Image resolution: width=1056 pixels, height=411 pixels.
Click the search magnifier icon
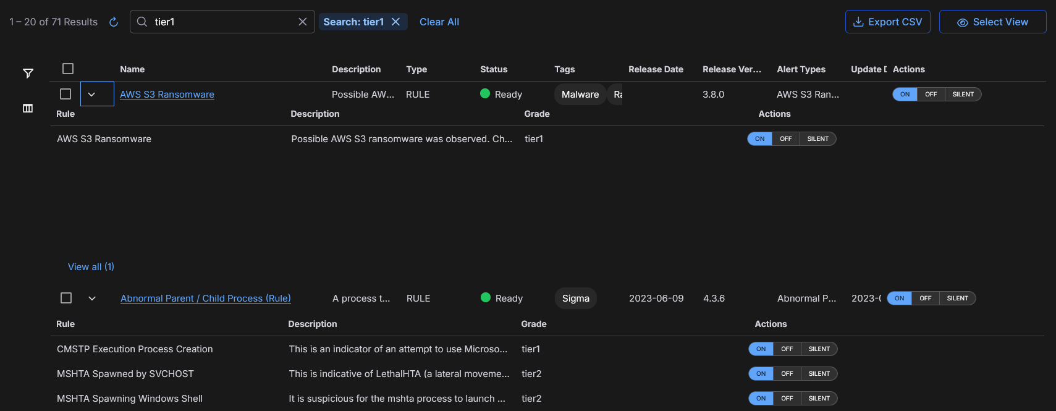(142, 22)
